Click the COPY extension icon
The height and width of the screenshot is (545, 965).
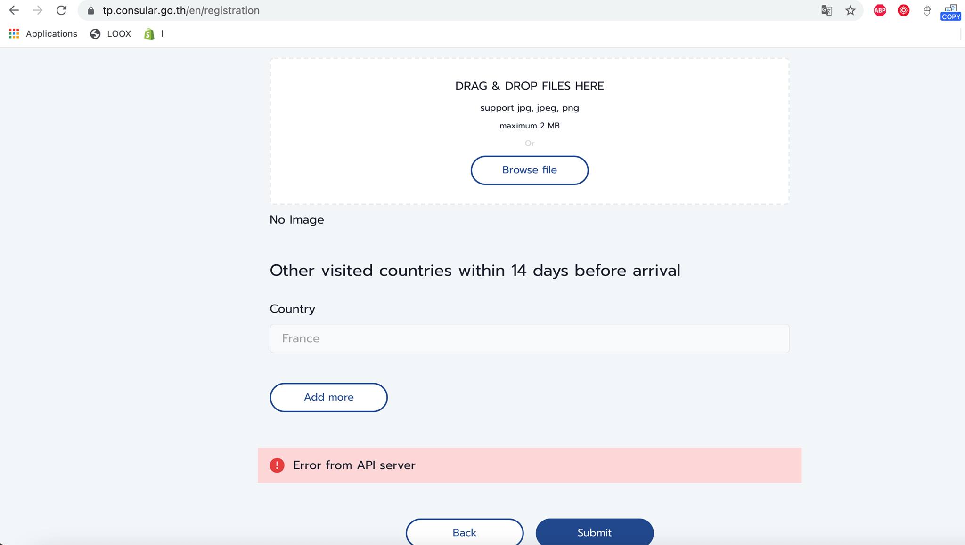tap(950, 10)
